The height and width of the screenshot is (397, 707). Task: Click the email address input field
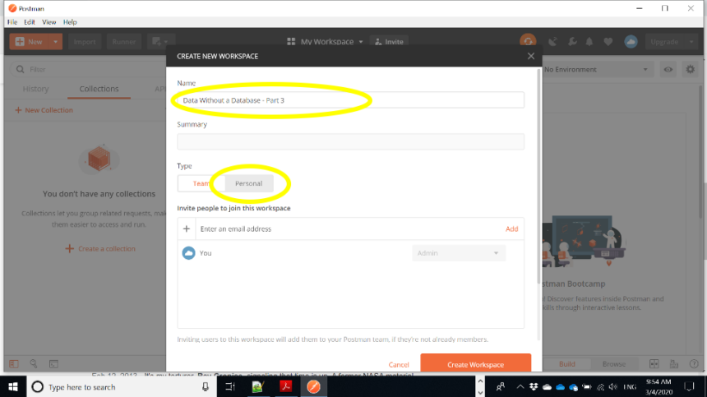[347, 229]
